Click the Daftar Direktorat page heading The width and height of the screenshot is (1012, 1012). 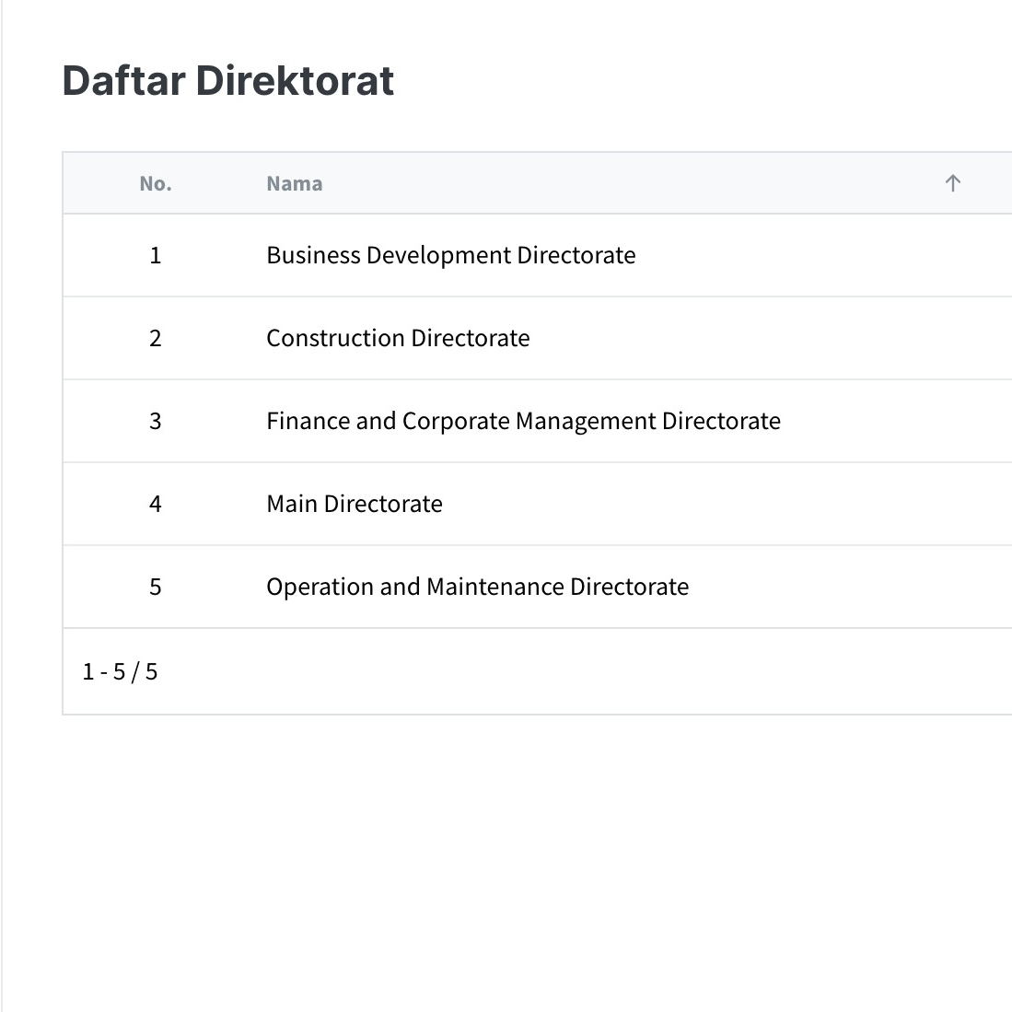227,80
